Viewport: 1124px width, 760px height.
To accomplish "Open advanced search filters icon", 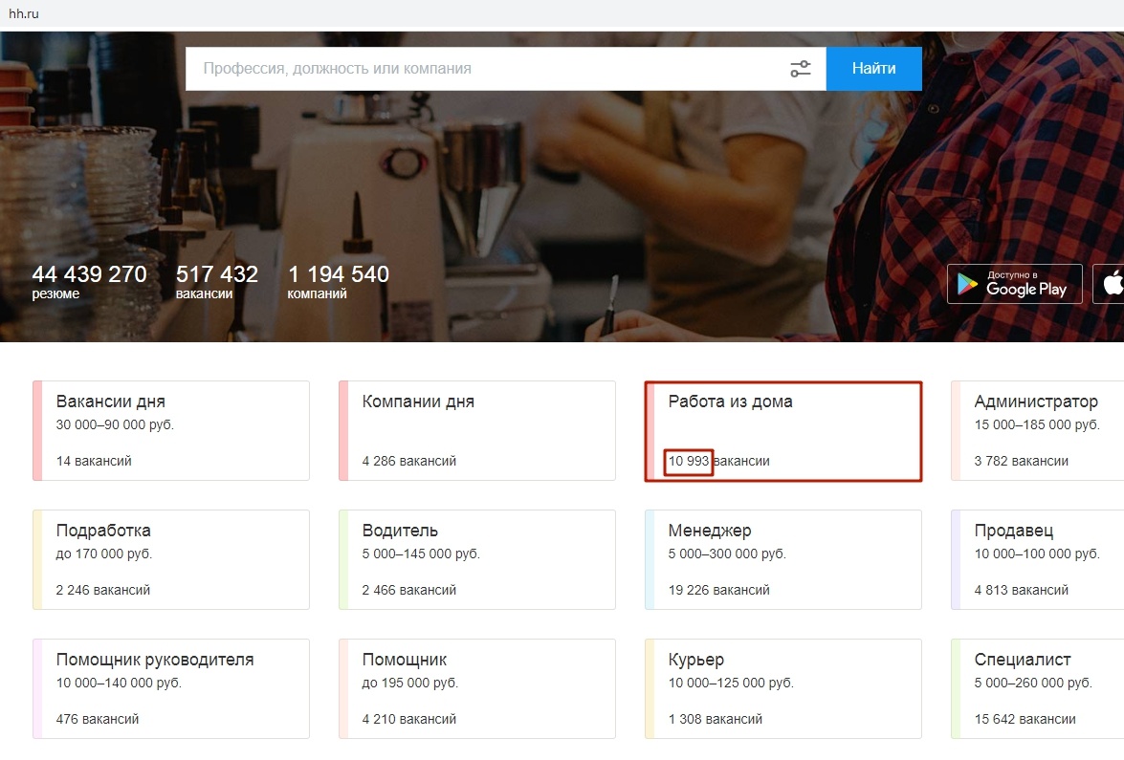I will pyautogui.click(x=800, y=69).
